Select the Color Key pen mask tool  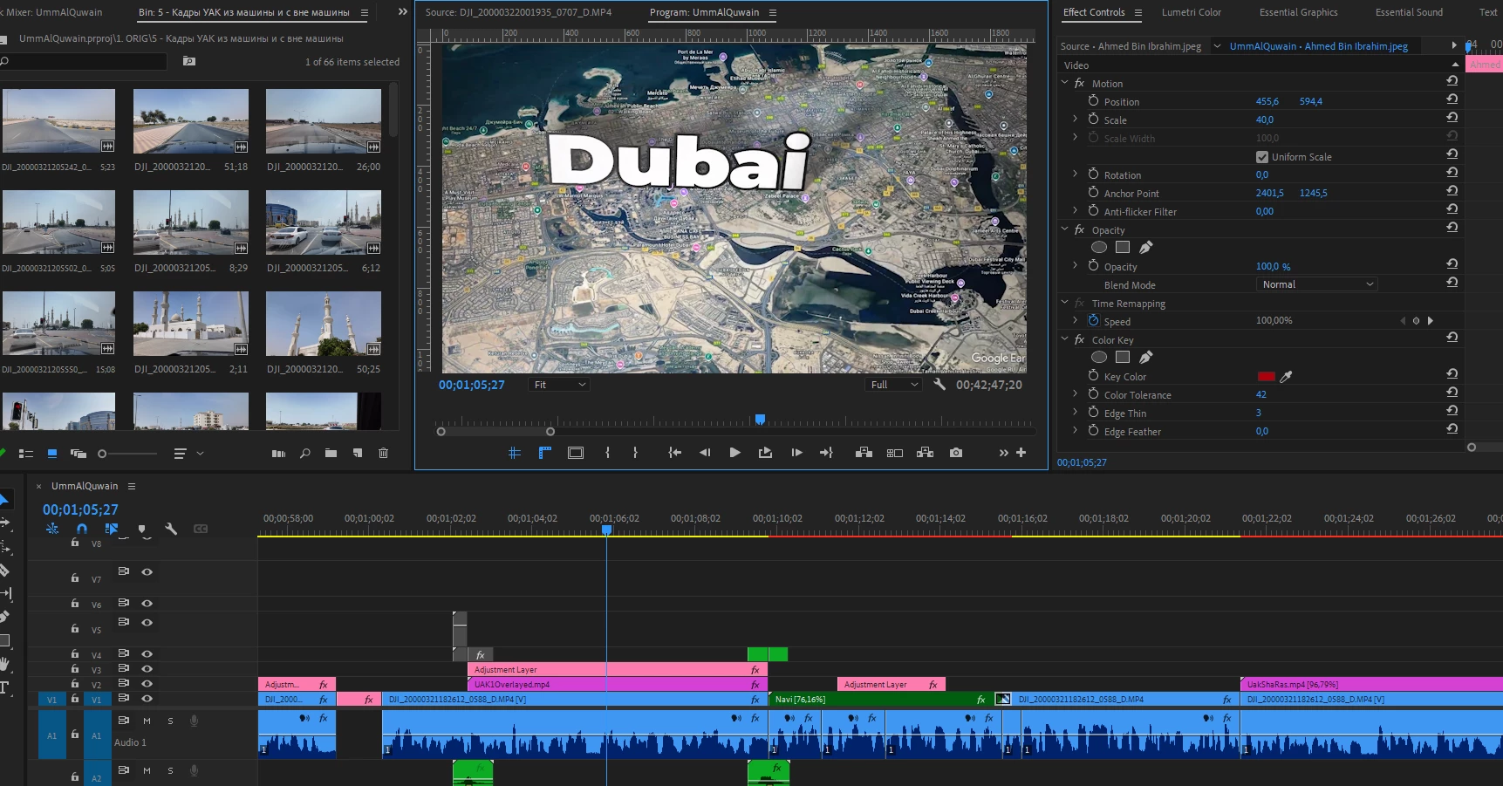pos(1146,357)
